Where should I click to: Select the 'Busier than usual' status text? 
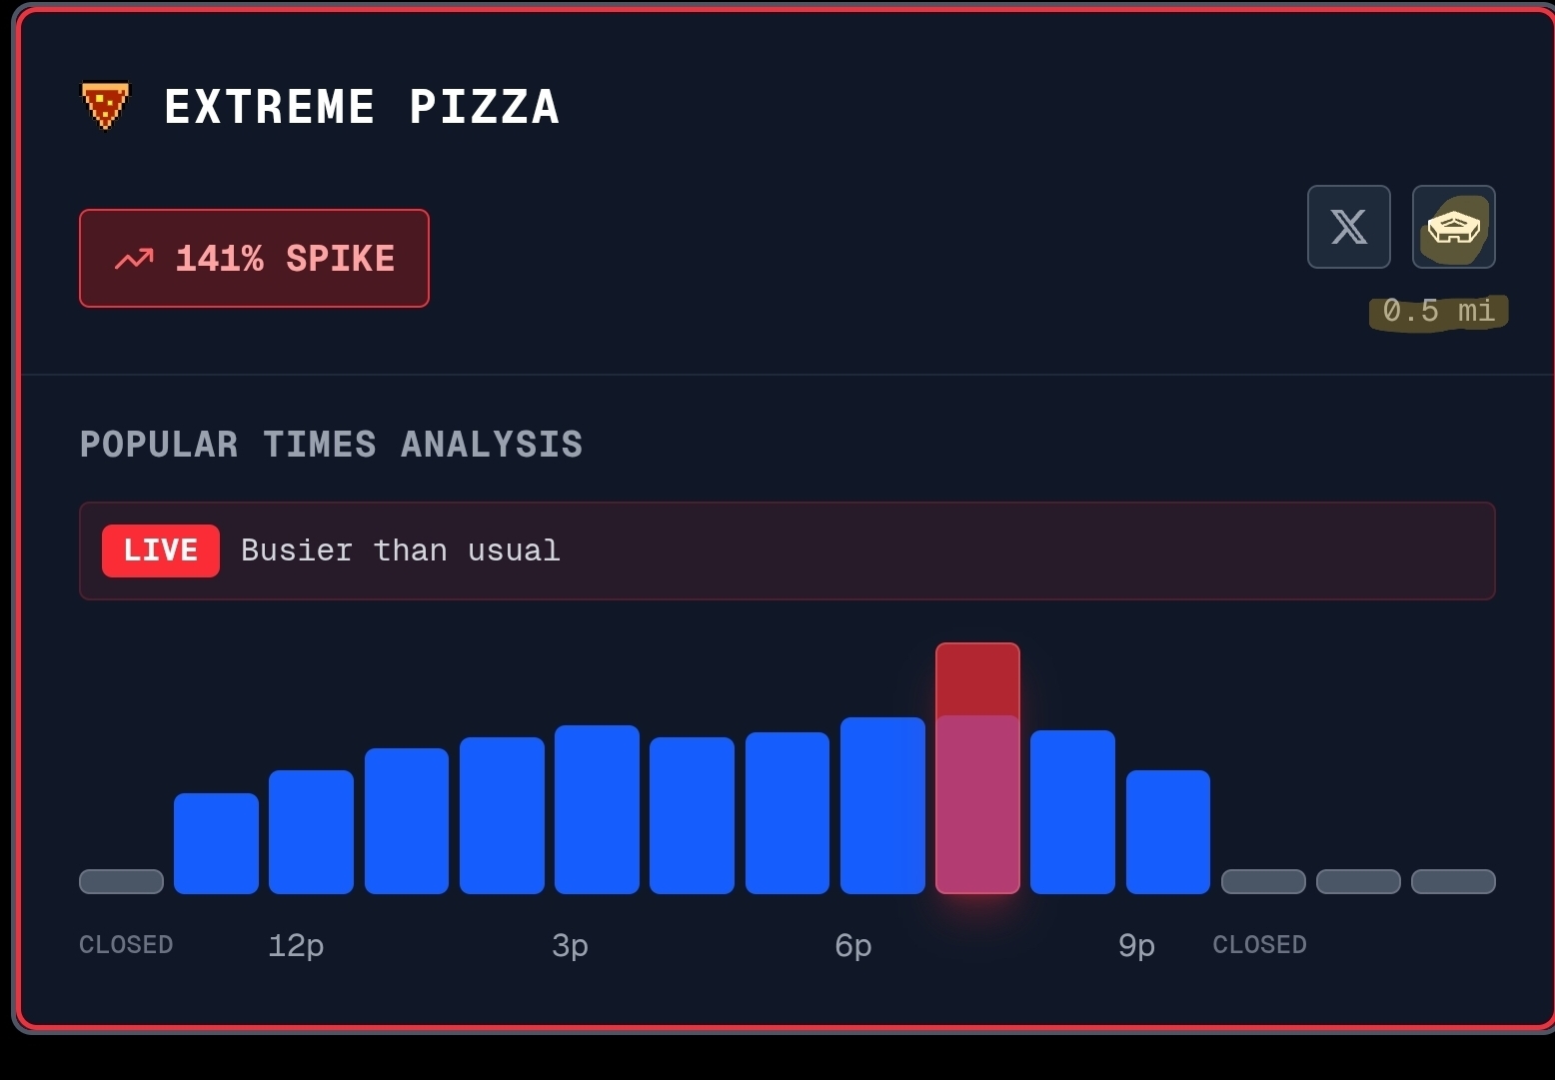[x=401, y=550]
